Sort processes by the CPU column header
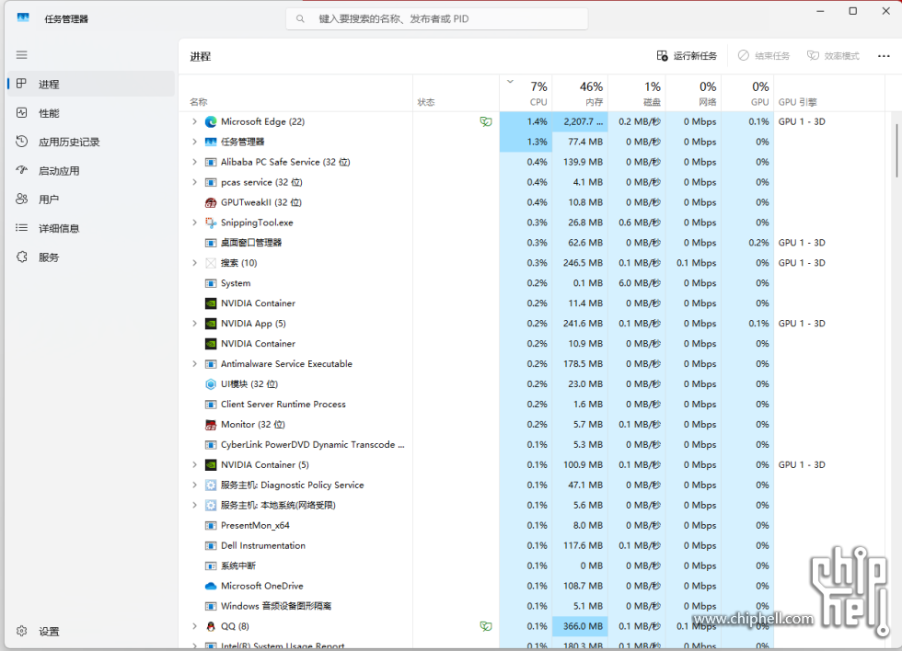The height and width of the screenshot is (651, 902). 526,93
